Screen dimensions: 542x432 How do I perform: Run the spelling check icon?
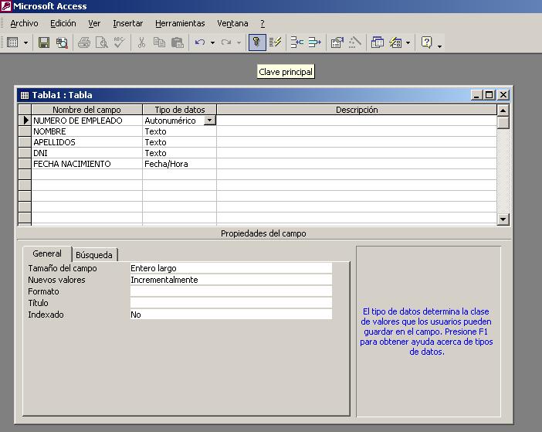(x=119, y=43)
